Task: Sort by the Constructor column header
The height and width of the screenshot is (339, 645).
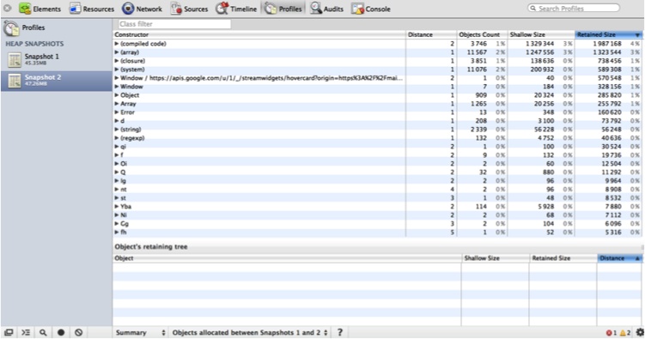Action: tap(259, 34)
